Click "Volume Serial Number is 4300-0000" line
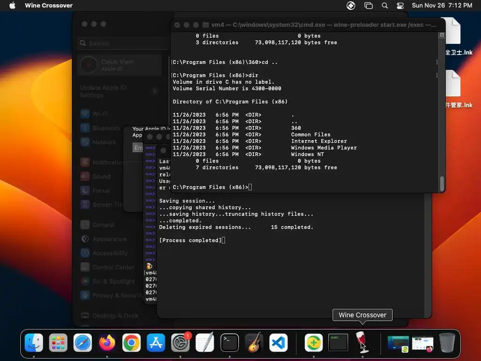 pyautogui.click(x=227, y=88)
